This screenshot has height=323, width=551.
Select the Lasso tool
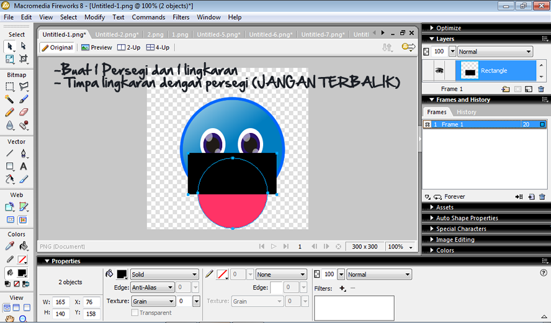23,86
